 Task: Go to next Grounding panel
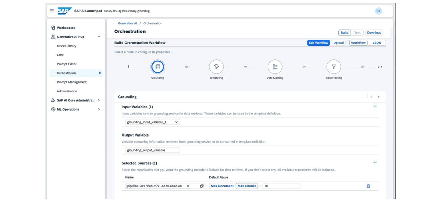click(379, 97)
